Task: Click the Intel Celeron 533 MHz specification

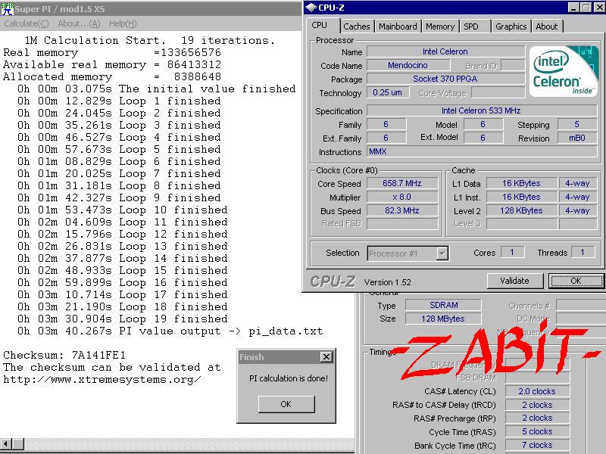Action: 481,110
